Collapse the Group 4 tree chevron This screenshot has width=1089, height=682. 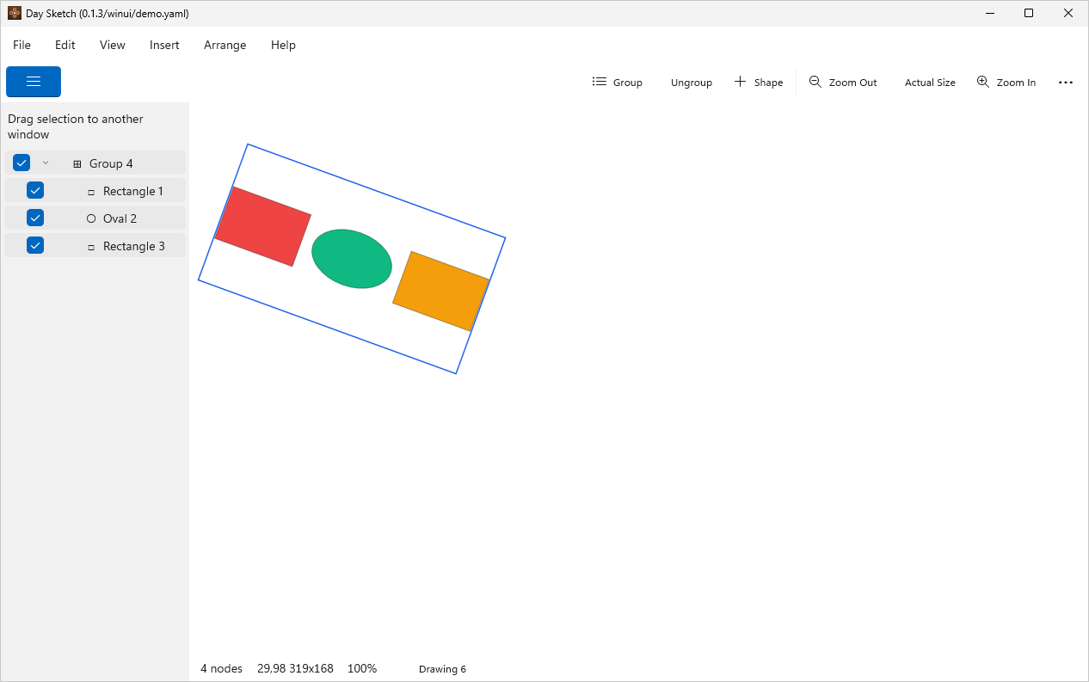click(46, 163)
